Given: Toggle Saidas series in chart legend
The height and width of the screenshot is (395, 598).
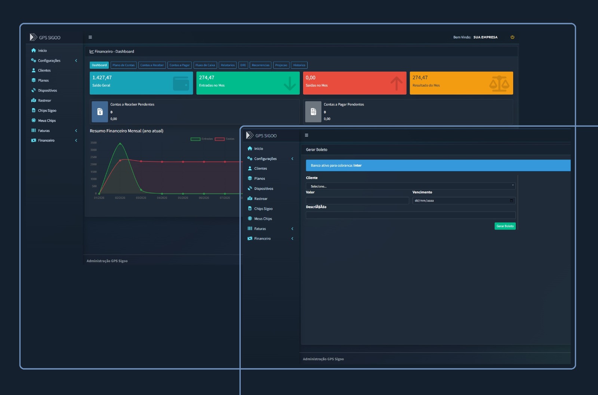Looking at the screenshot, I should pyautogui.click(x=225, y=139).
